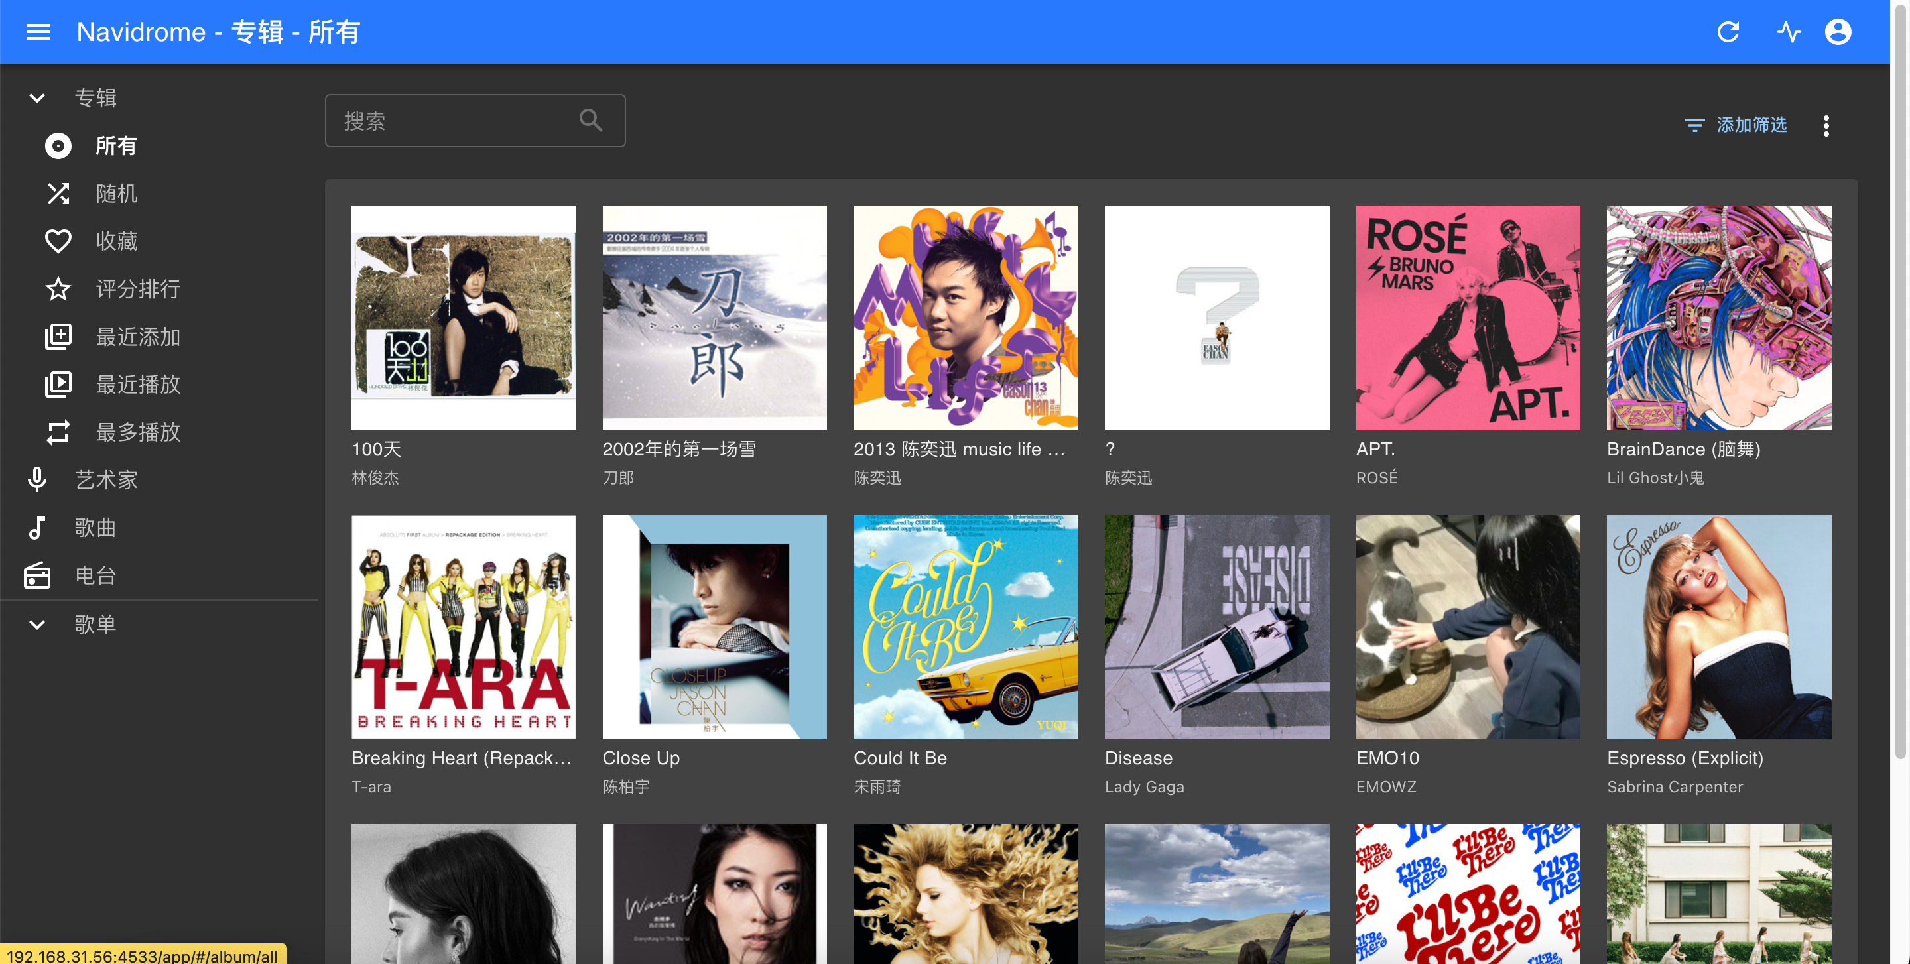
Task: Open the 100天 album cover
Action: (x=464, y=318)
